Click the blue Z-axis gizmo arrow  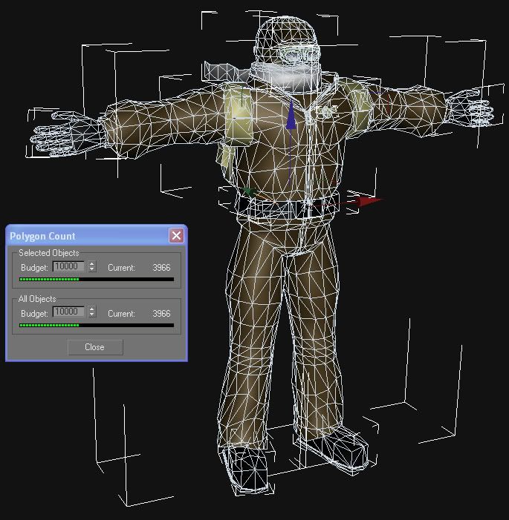(291, 116)
